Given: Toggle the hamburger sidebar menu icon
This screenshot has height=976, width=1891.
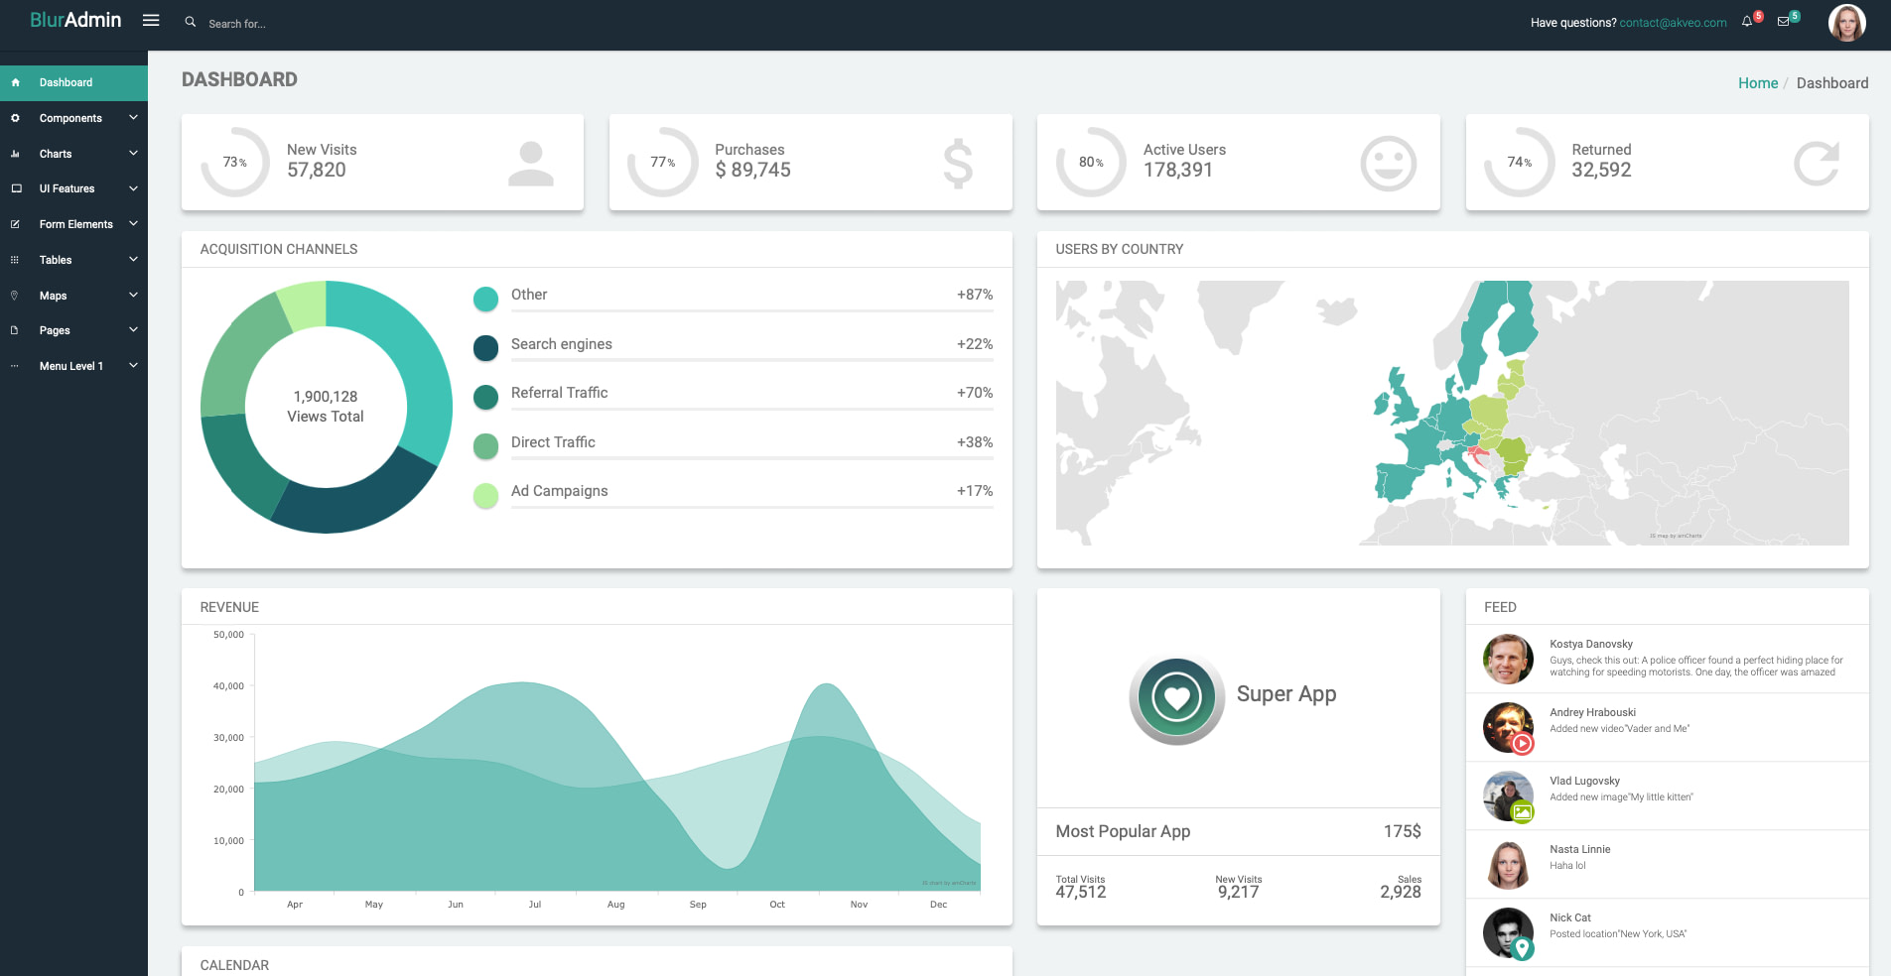Looking at the screenshot, I should (151, 20).
